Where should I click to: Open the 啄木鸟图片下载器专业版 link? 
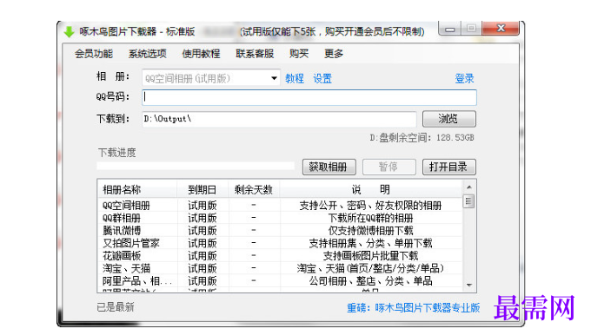428,308
